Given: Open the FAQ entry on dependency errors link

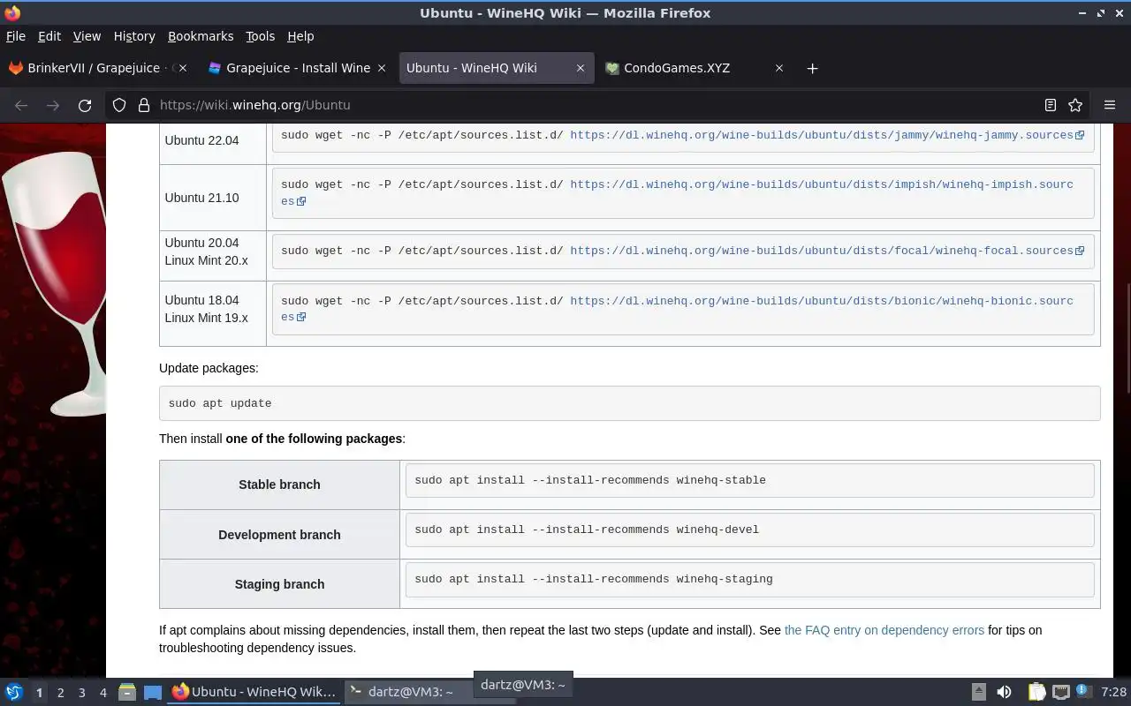Looking at the screenshot, I should click(884, 630).
